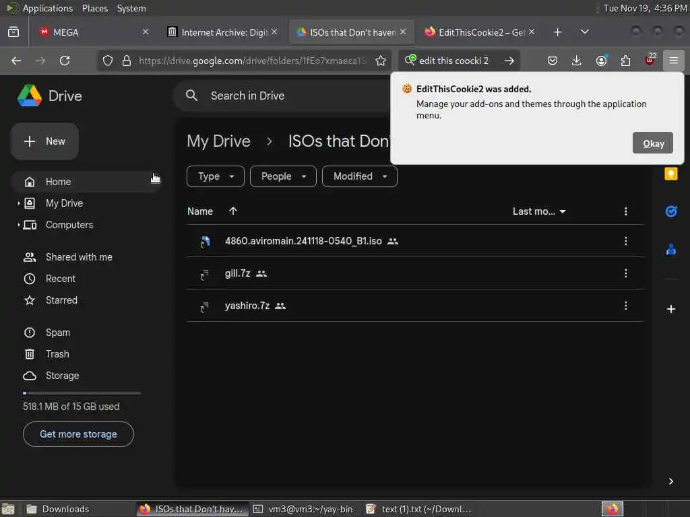The height and width of the screenshot is (517, 690).
Task: Click the New button in Drive
Action: coord(45,141)
